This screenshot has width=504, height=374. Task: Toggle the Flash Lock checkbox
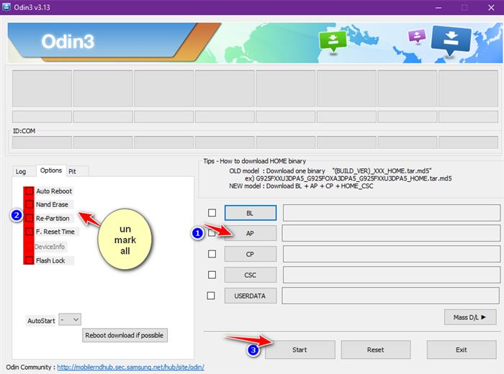tap(30, 260)
